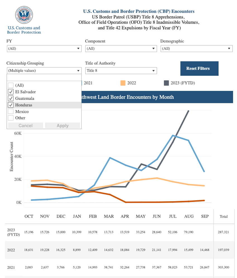Image resolution: width=237 pixels, height=278 pixels.
Task: Click the 303,300 total cell
Action: [224, 267]
